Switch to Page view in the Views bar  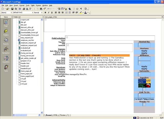pos(6,23)
